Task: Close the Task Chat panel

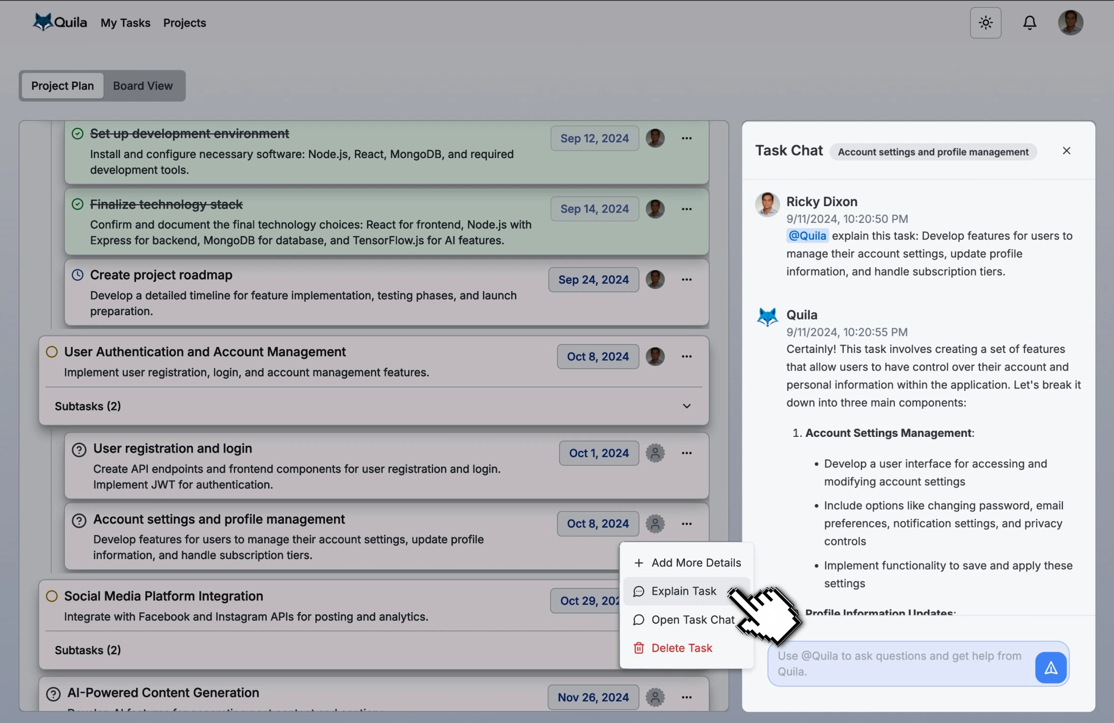Action: [1066, 150]
